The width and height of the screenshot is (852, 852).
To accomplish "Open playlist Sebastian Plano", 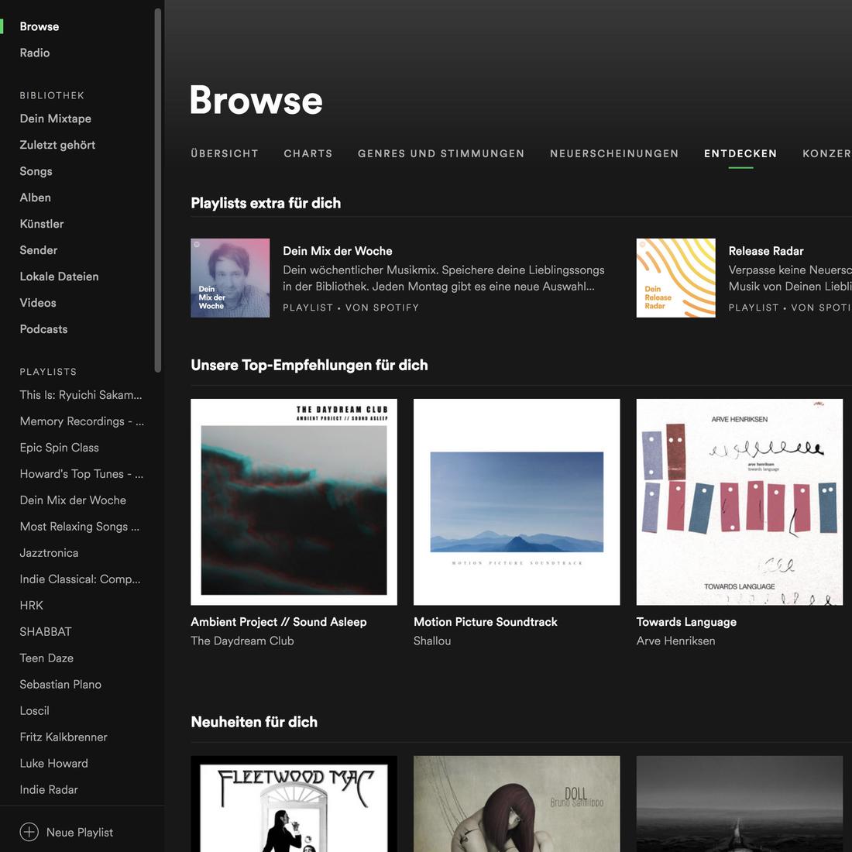I will (60, 684).
